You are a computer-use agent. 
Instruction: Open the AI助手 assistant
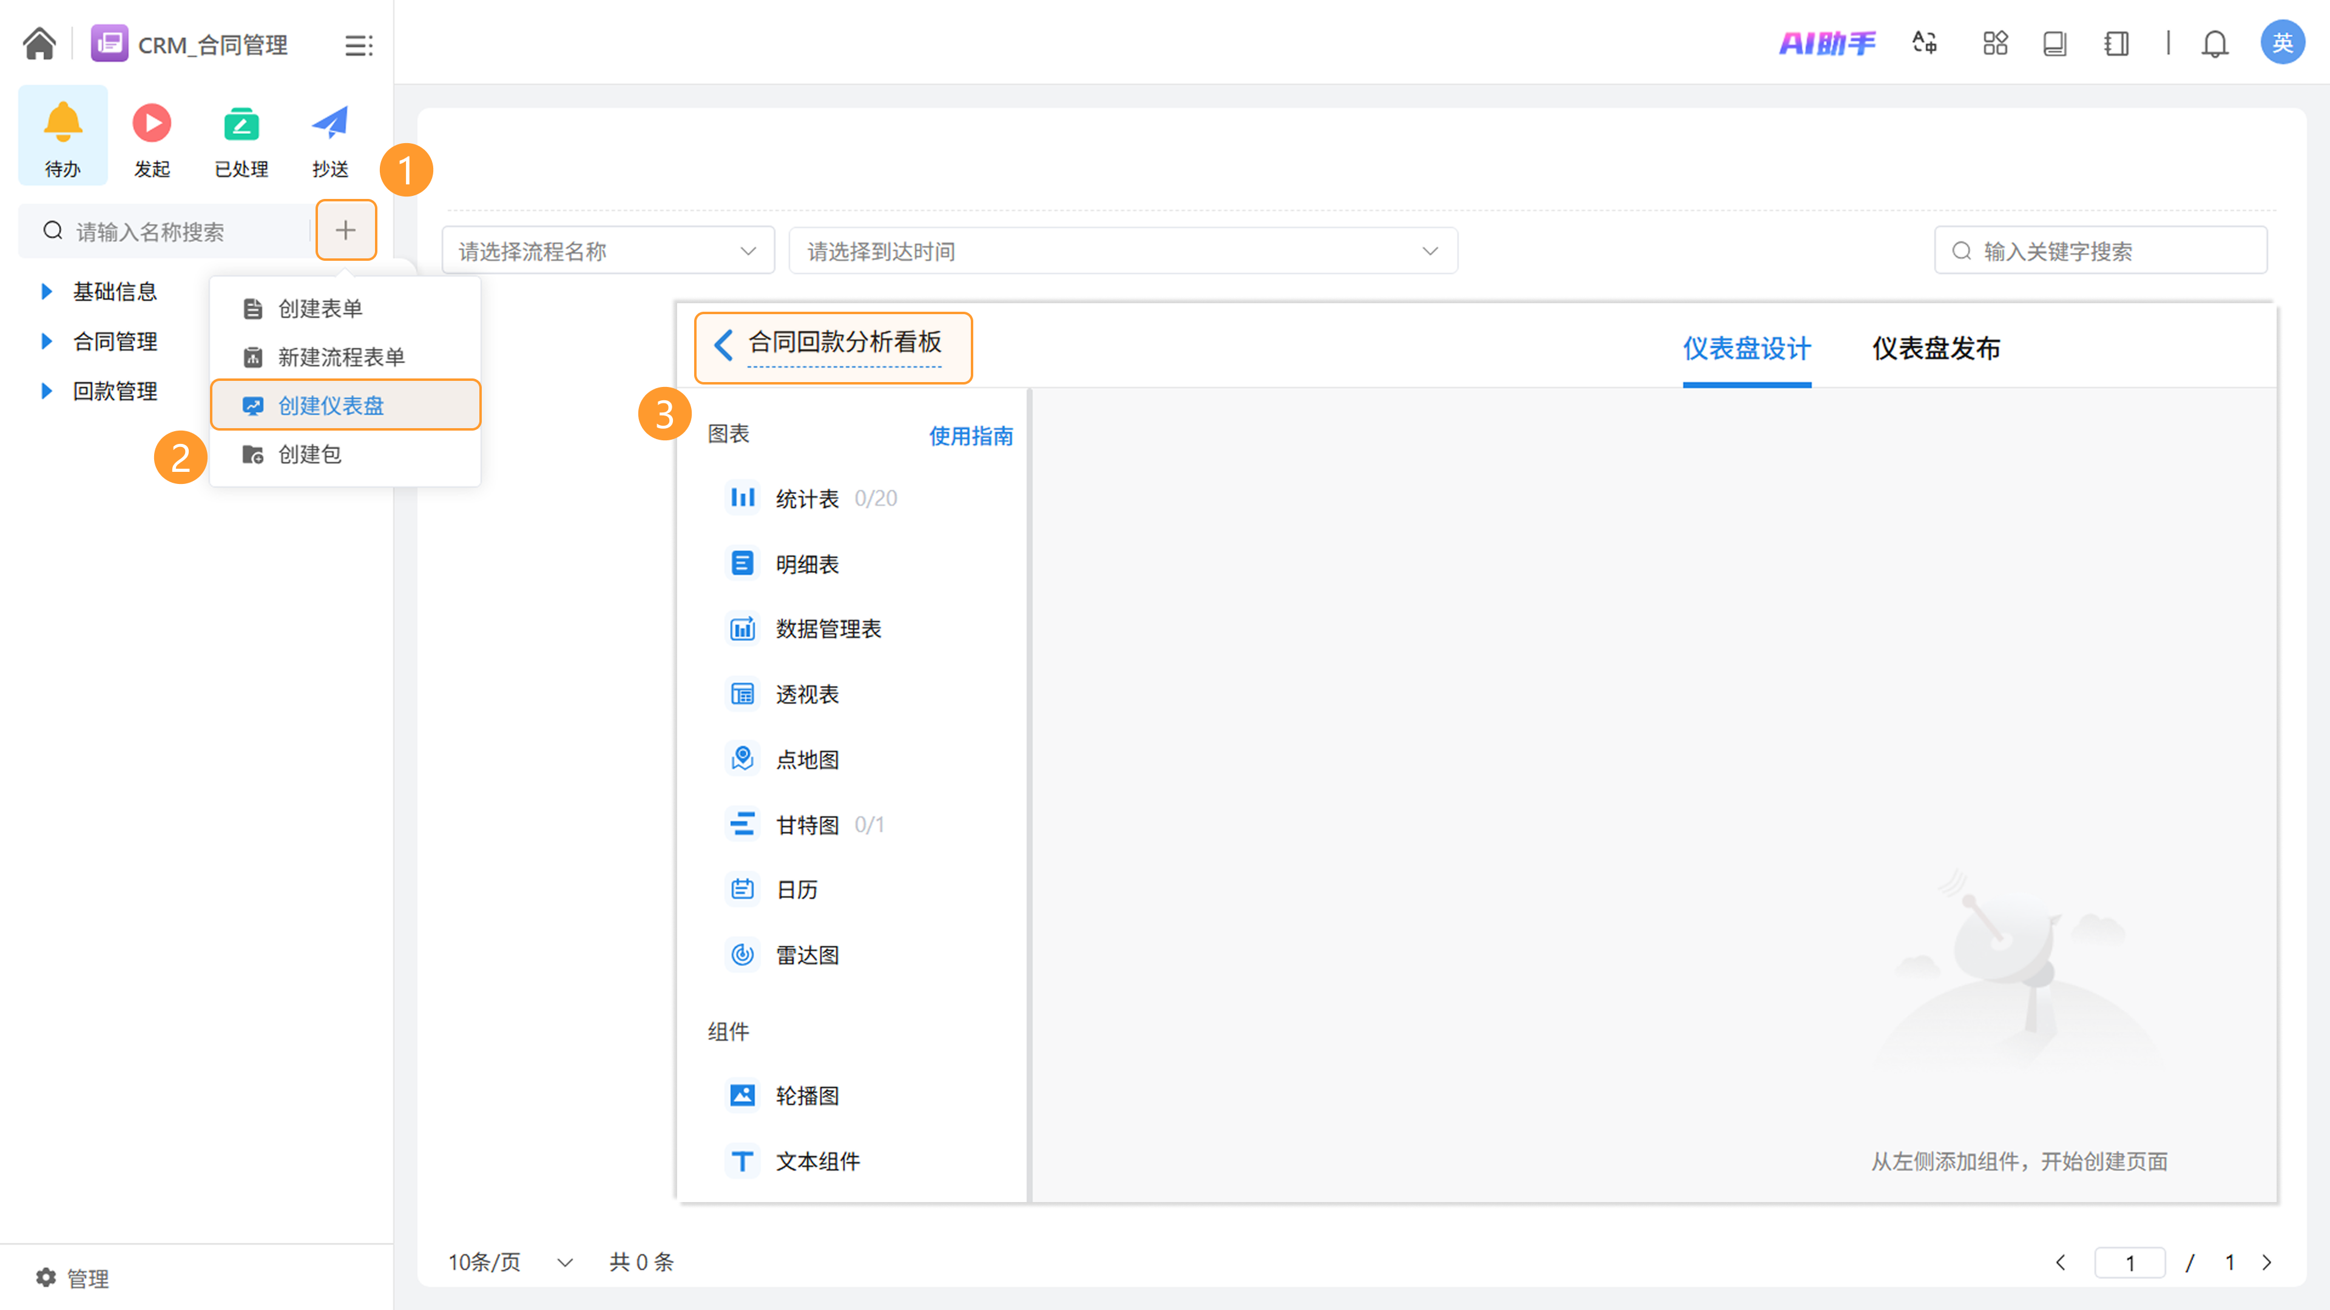pyautogui.click(x=1827, y=44)
